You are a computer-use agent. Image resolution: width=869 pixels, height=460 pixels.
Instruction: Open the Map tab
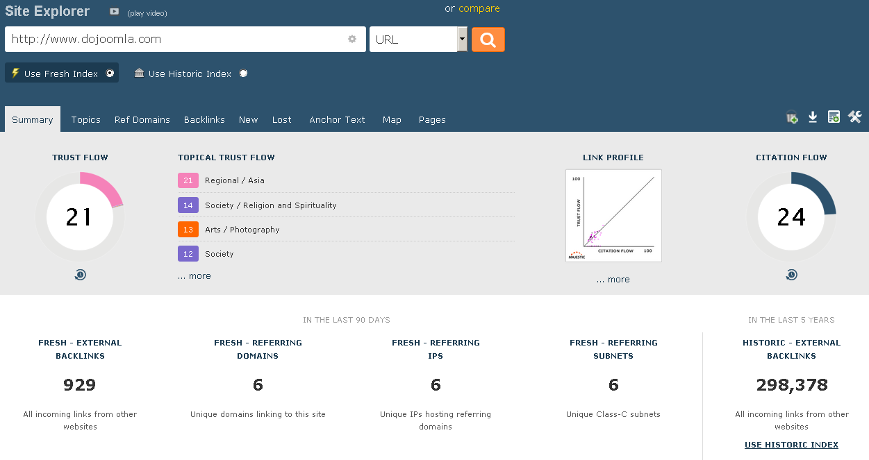pos(392,119)
